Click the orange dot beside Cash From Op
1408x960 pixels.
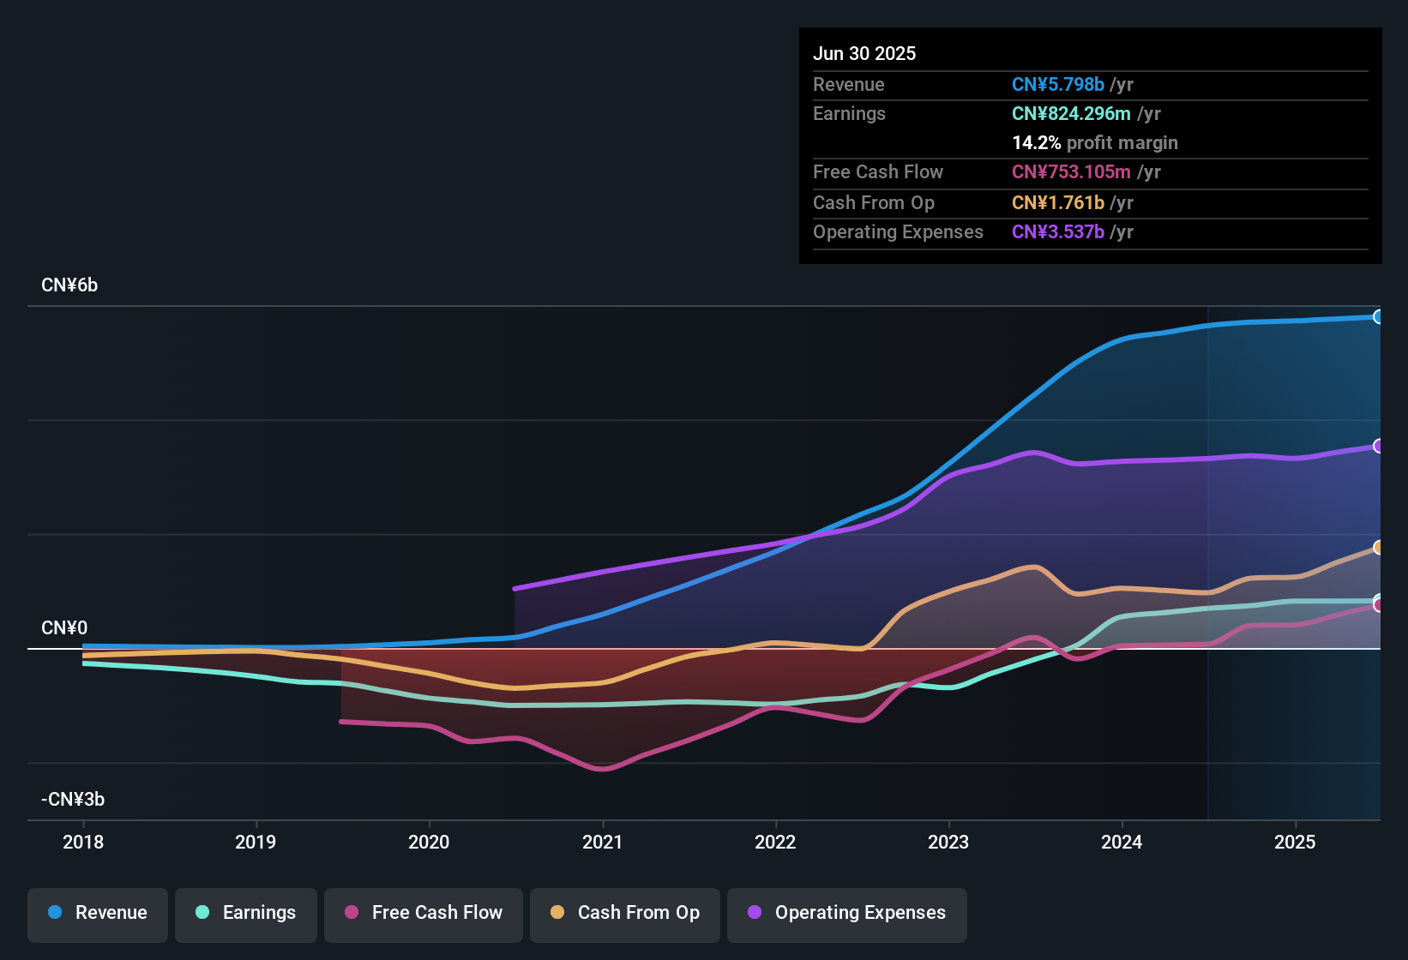point(557,913)
